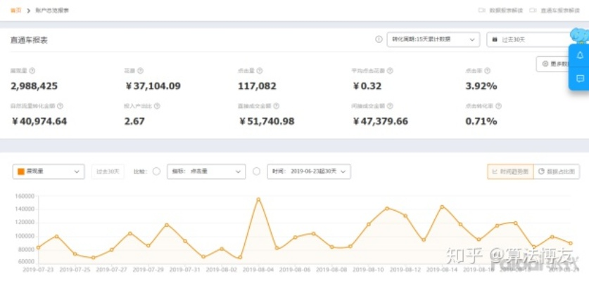Open the help icon next to 点击率 metric
This screenshot has height=281, width=589.
487,71
